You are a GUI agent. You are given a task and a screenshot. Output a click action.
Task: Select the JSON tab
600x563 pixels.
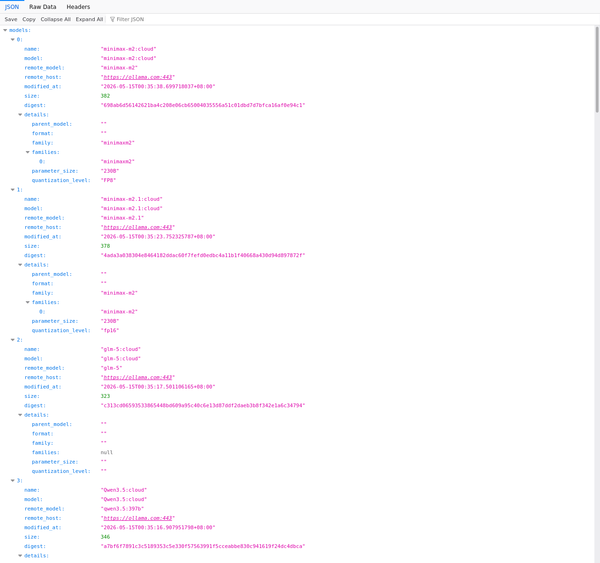tap(12, 7)
